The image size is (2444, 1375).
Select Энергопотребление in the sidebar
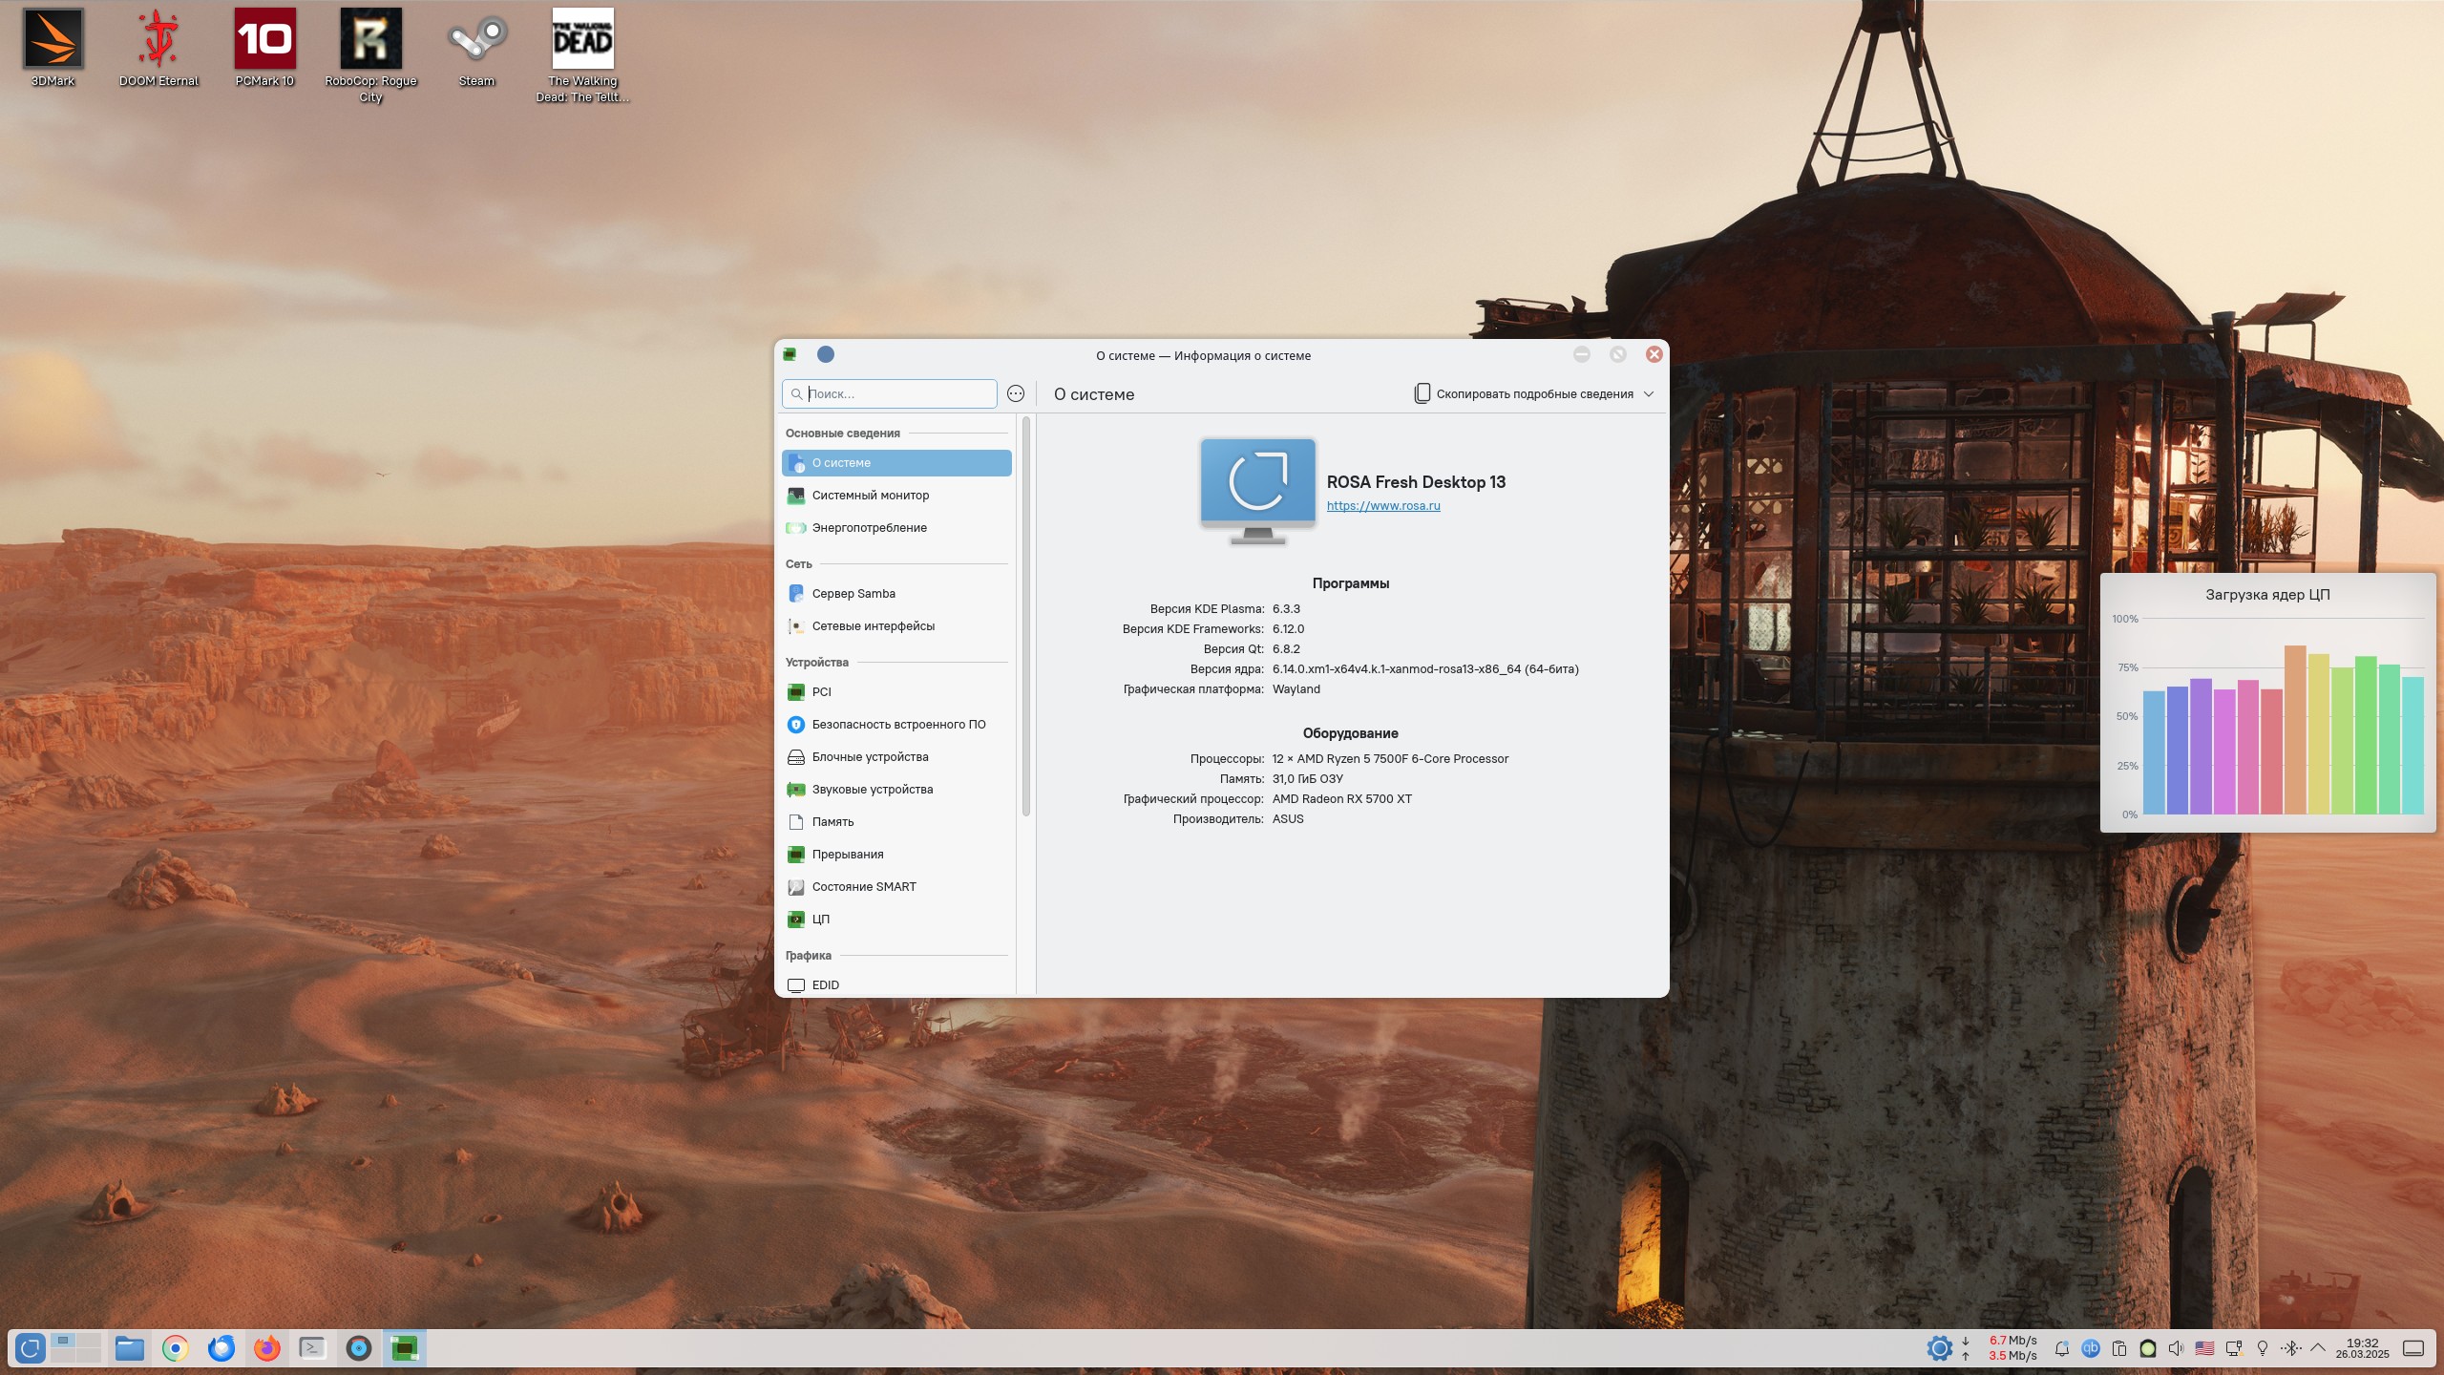click(869, 528)
